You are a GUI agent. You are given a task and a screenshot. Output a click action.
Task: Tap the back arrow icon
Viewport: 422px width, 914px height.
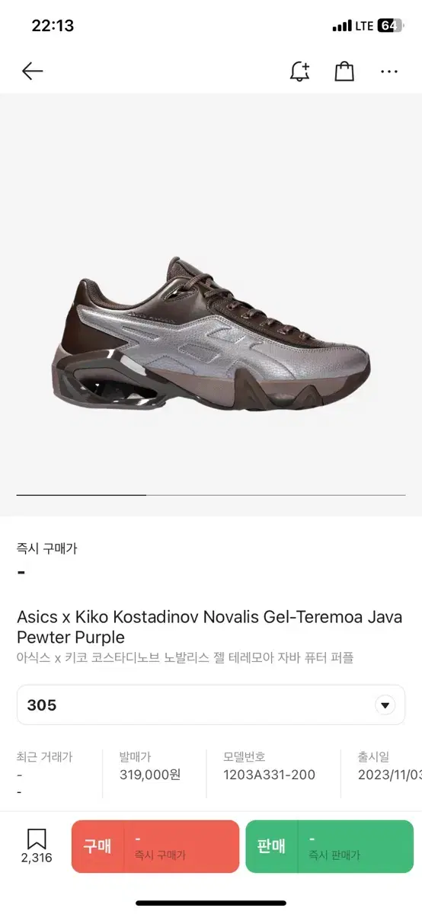coord(33,72)
